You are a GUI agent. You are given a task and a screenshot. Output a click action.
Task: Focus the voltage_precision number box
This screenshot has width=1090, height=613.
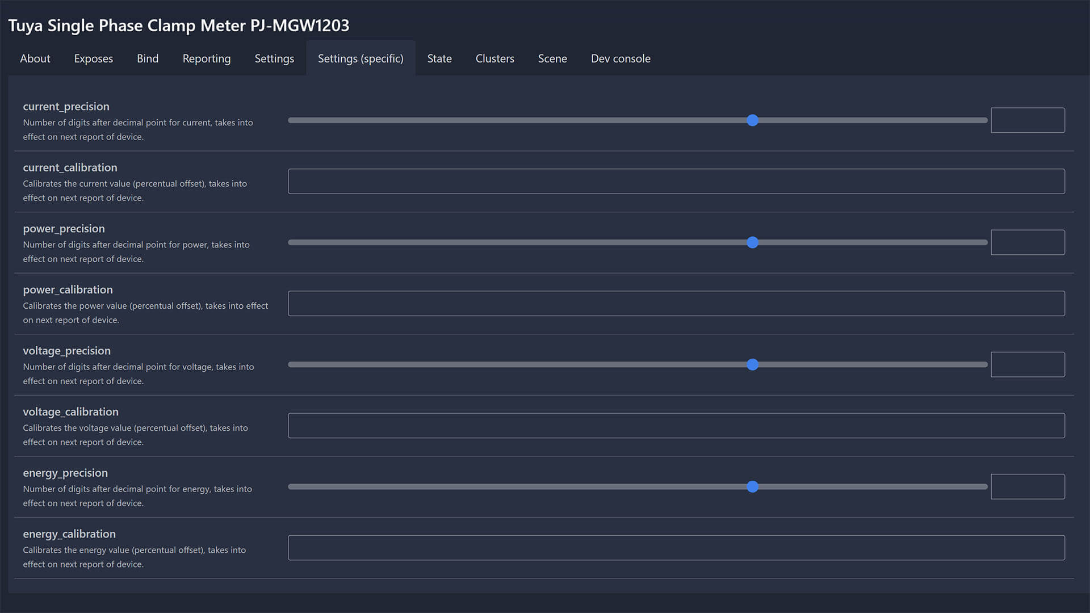tap(1028, 364)
